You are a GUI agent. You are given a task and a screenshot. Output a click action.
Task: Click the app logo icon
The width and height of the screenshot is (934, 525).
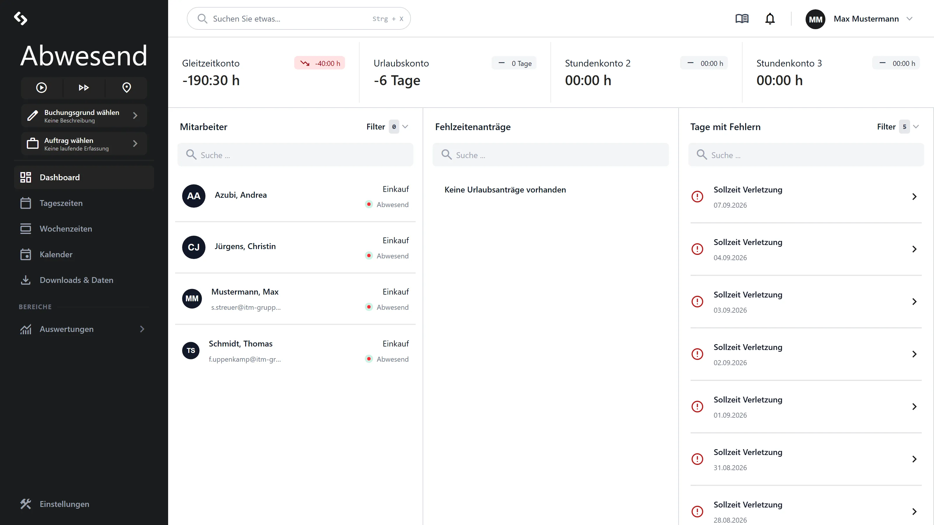point(21,18)
